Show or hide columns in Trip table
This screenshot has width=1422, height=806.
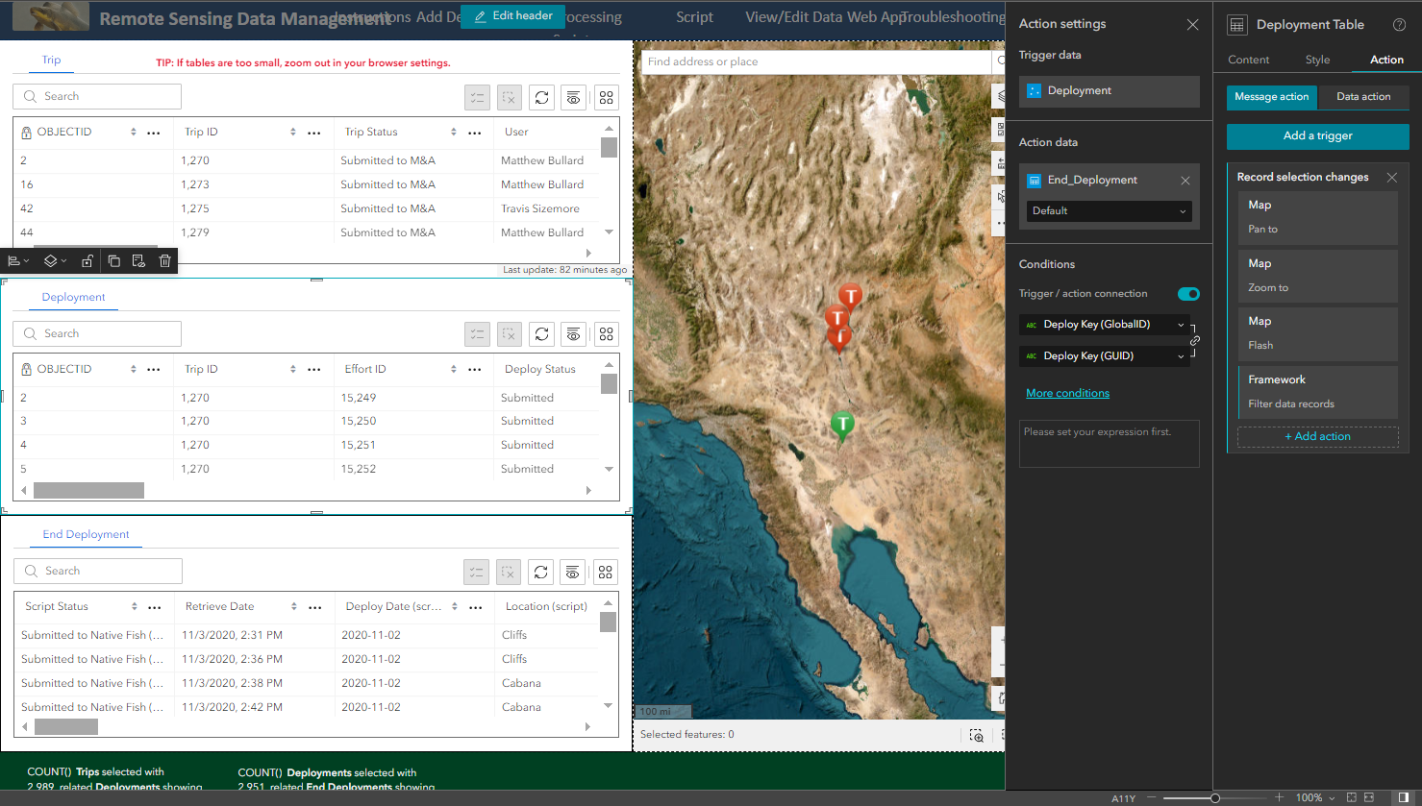coord(574,97)
